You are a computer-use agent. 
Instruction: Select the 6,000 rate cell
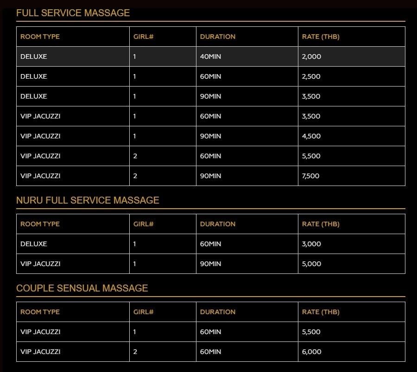[x=311, y=352]
